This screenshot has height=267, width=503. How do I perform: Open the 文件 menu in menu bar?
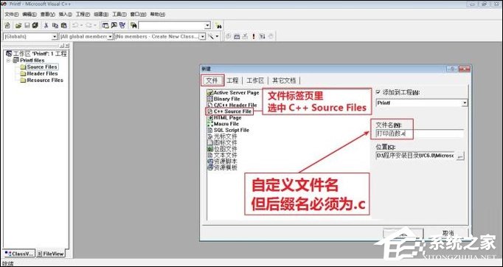(x=12, y=14)
